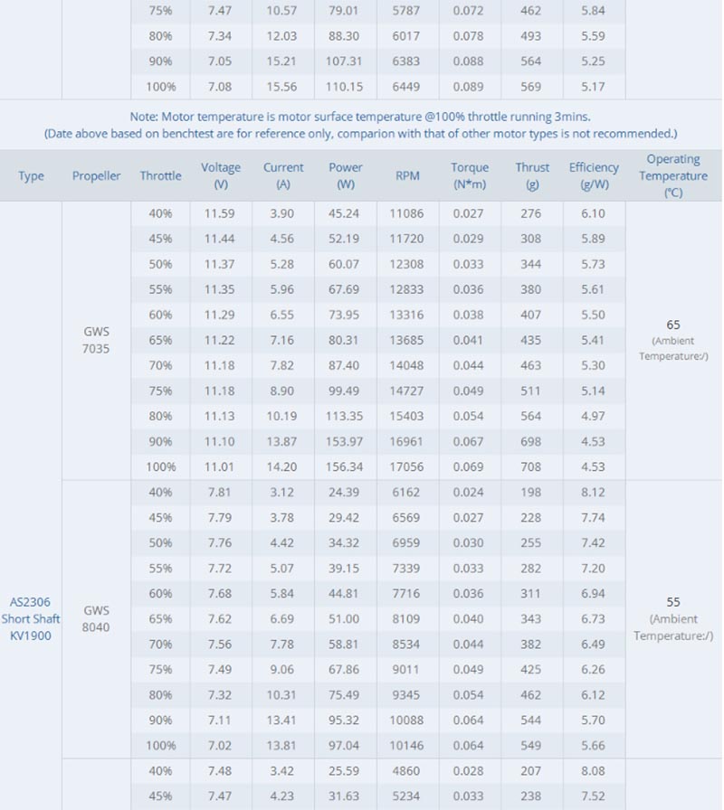Click the 65 operating temperature value
Image resolution: width=724 pixels, height=810 pixels.
(673, 325)
